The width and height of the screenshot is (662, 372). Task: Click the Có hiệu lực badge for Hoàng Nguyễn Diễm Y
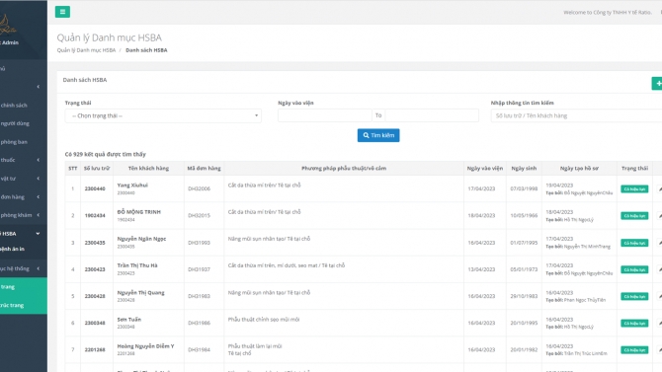[x=634, y=350]
